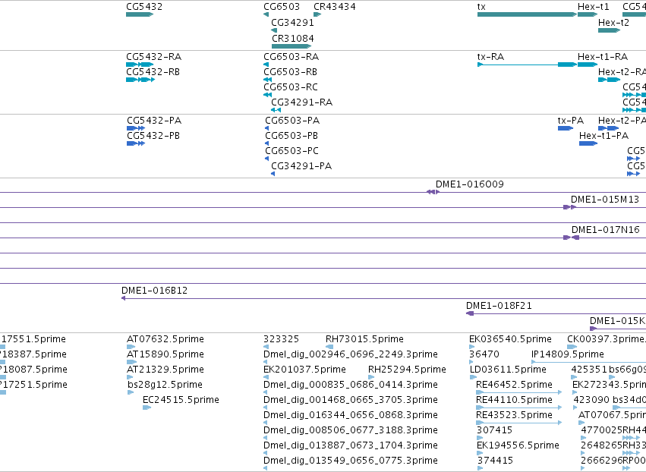Select the CG5432 gene label
The height and width of the screenshot is (472, 646).
point(144,7)
